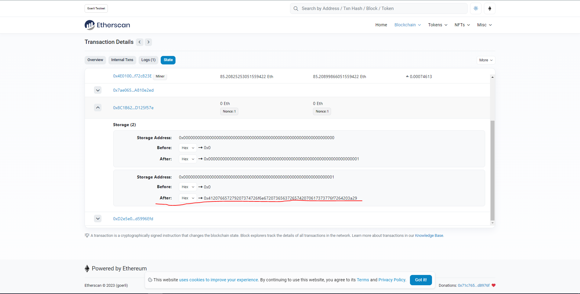The image size is (580, 294).
Task: Open the More dropdown button
Action: (x=486, y=60)
